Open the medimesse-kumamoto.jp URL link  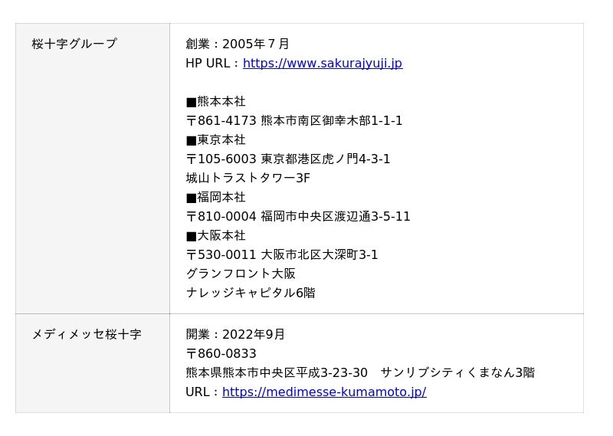click(324, 392)
